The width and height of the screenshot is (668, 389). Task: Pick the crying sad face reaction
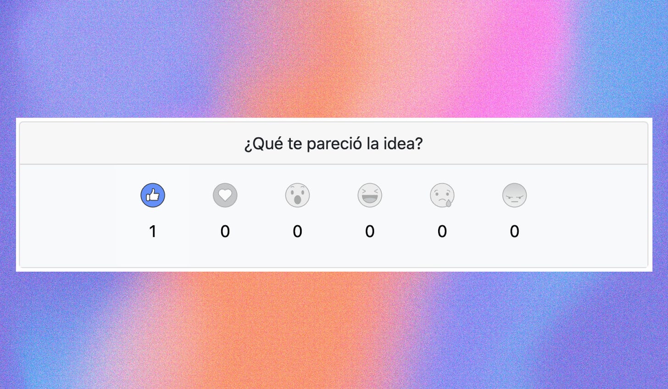coord(442,195)
